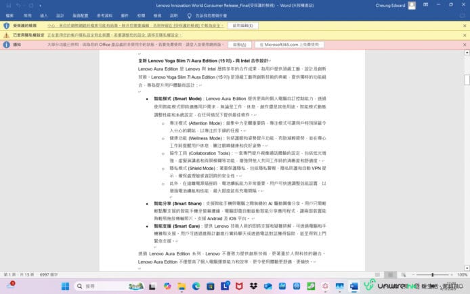Click the 'Smart Share' bullet heading
Viewport: 470px width, 294px height.
point(178,203)
